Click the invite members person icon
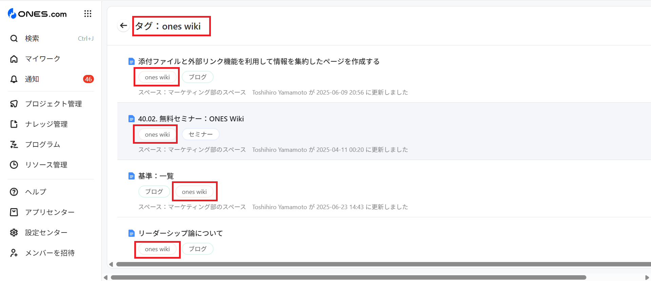Screen dimensions: 651x281 tap(14, 253)
